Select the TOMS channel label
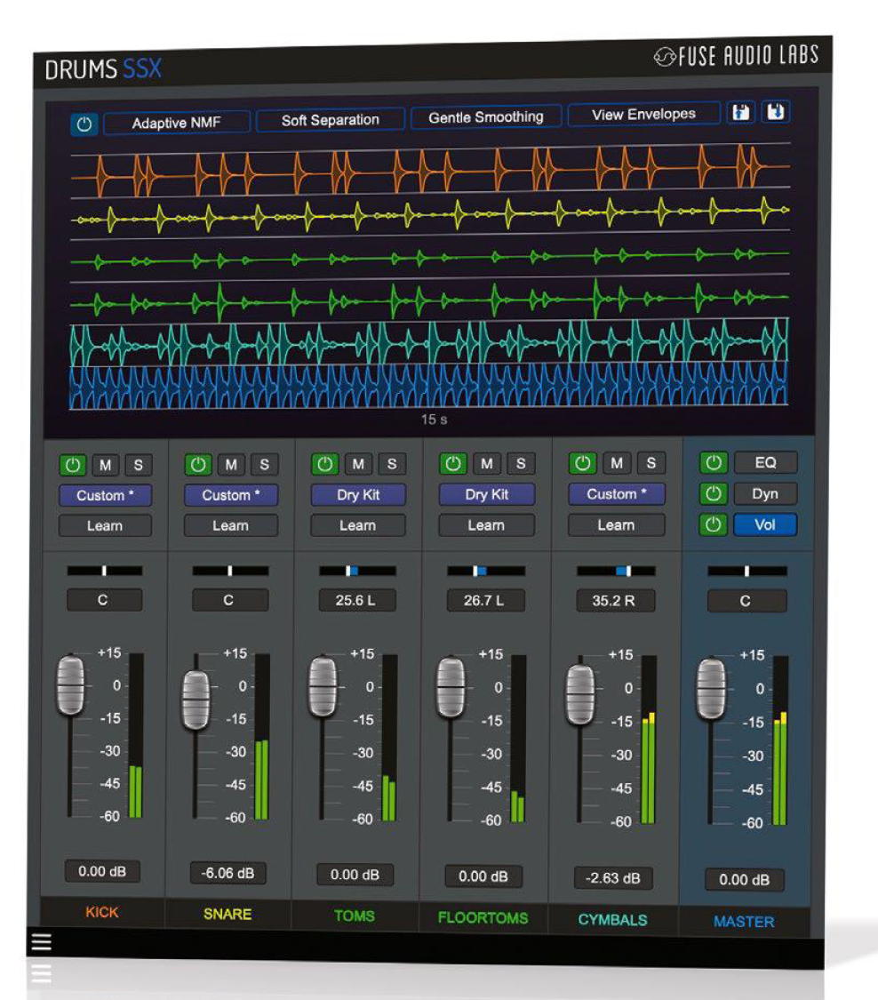 pos(355,916)
